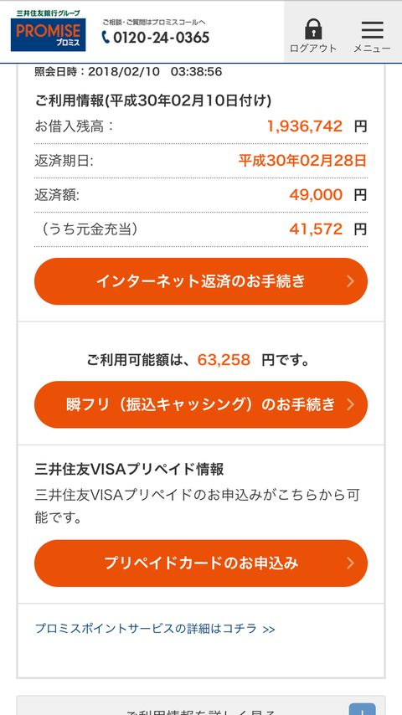Click the >> arrows after コチラ
402x715 pixels.
(x=269, y=630)
